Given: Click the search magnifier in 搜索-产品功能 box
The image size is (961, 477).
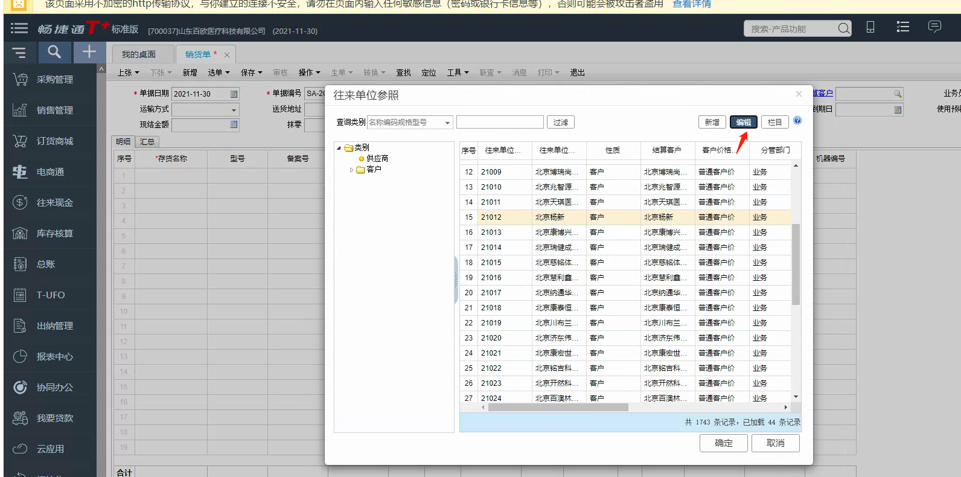Looking at the screenshot, I should coord(844,28).
